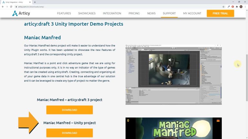
Task: Reload the current page
Action: [x=11, y=7]
